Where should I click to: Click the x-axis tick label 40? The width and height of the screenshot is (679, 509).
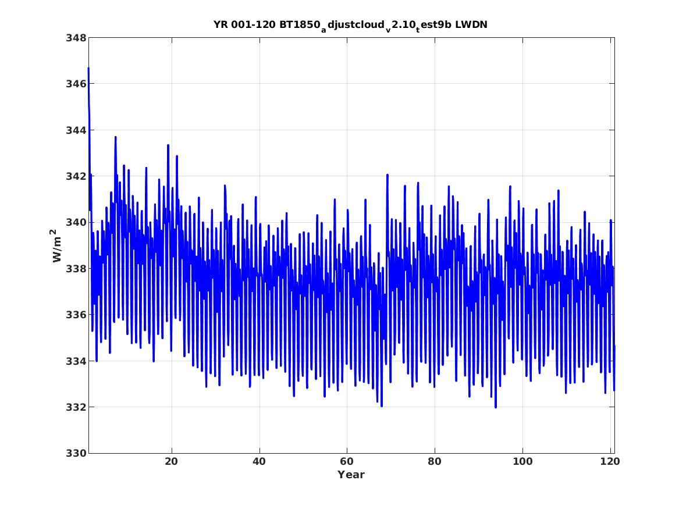pyautogui.click(x=259, y=462)
